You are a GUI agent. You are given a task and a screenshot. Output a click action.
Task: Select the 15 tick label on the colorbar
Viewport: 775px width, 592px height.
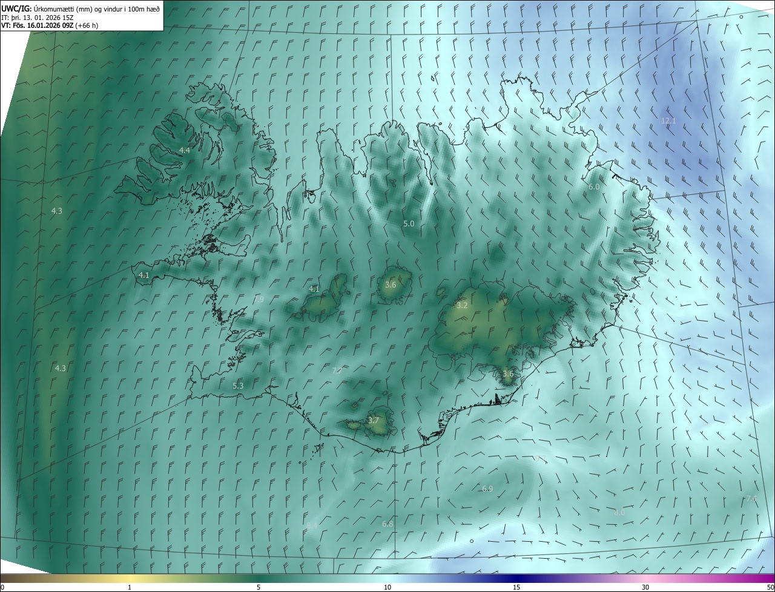tap(516, 587)
